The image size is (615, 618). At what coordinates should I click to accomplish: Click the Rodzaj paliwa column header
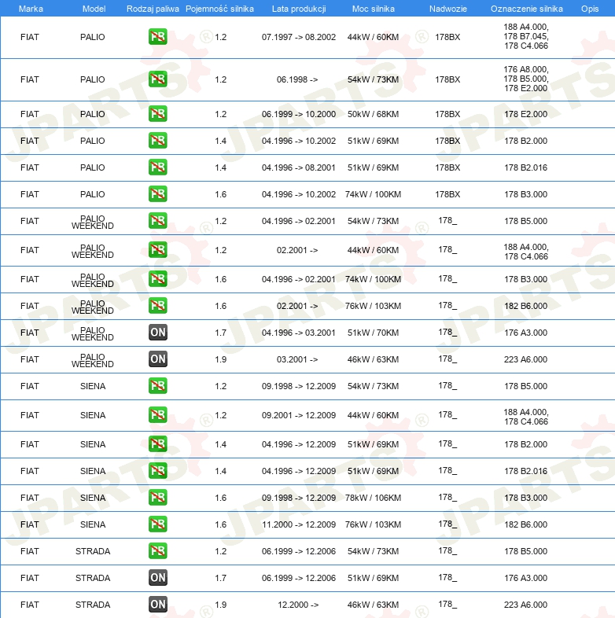tap(152, 8)
